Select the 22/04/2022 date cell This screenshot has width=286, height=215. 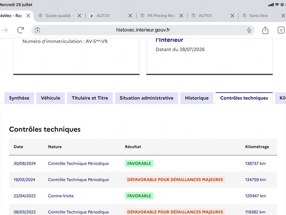point(25,196)
